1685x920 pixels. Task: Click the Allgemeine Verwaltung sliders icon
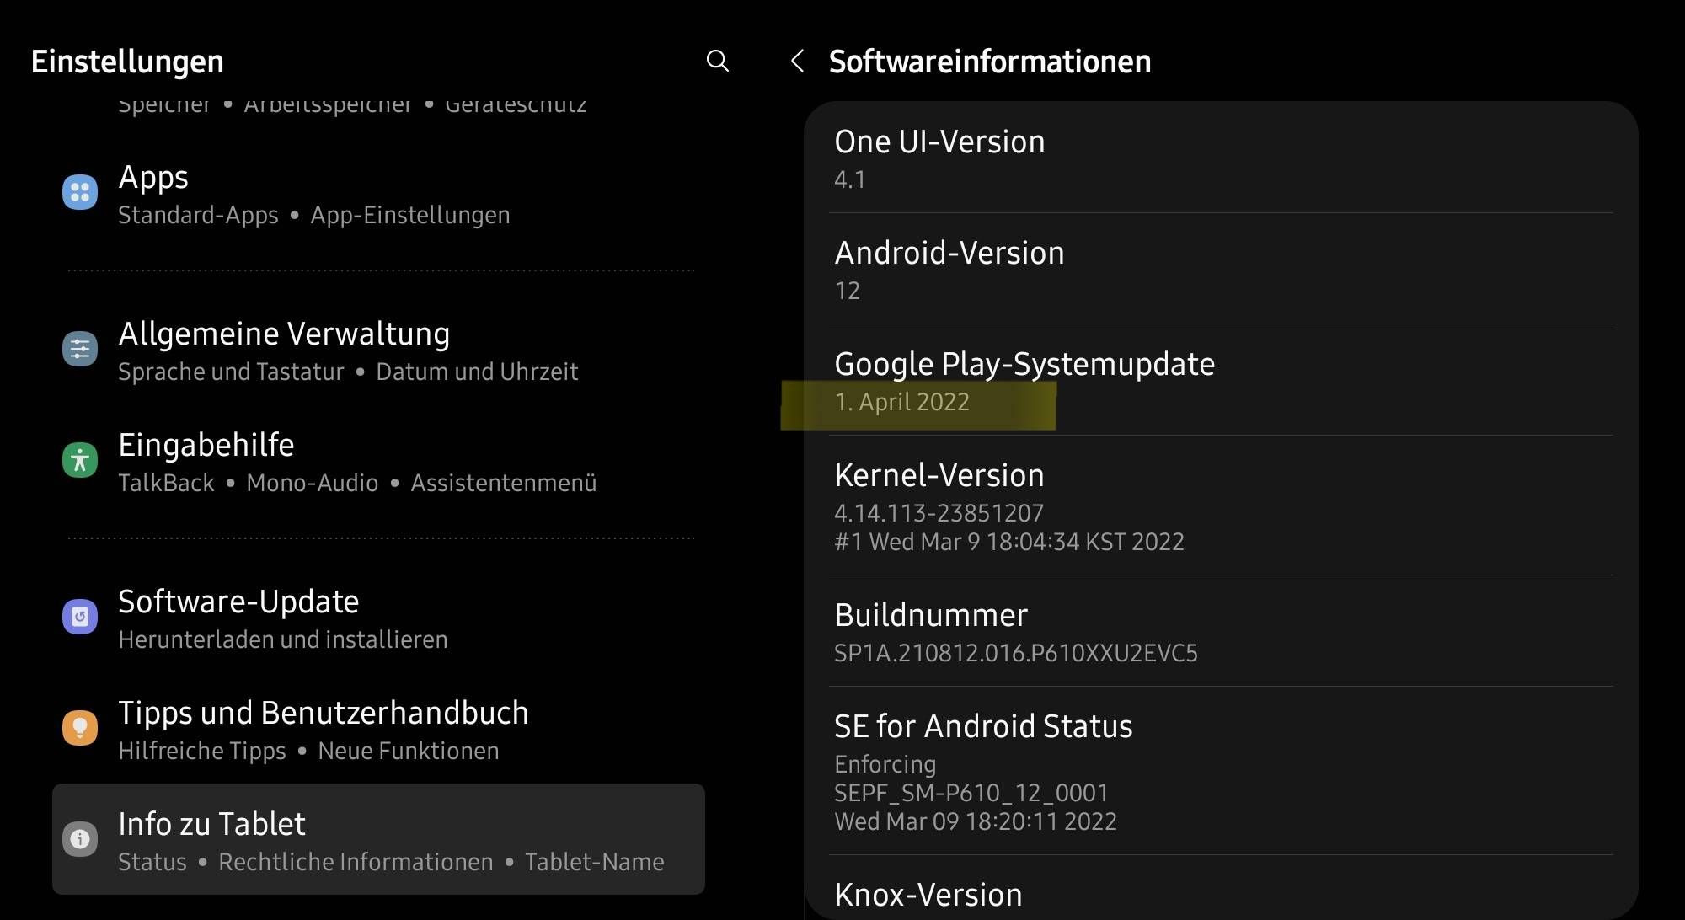point(80,349)
